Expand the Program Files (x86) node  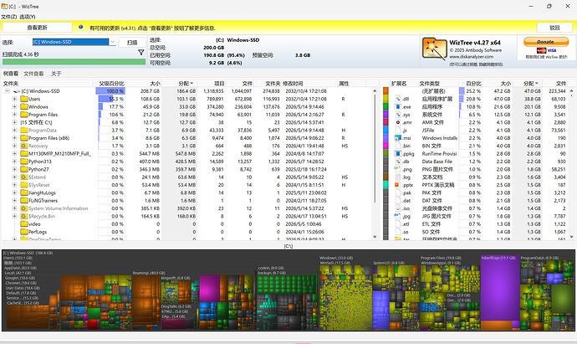pyautogui.click(x=14, y=138)
